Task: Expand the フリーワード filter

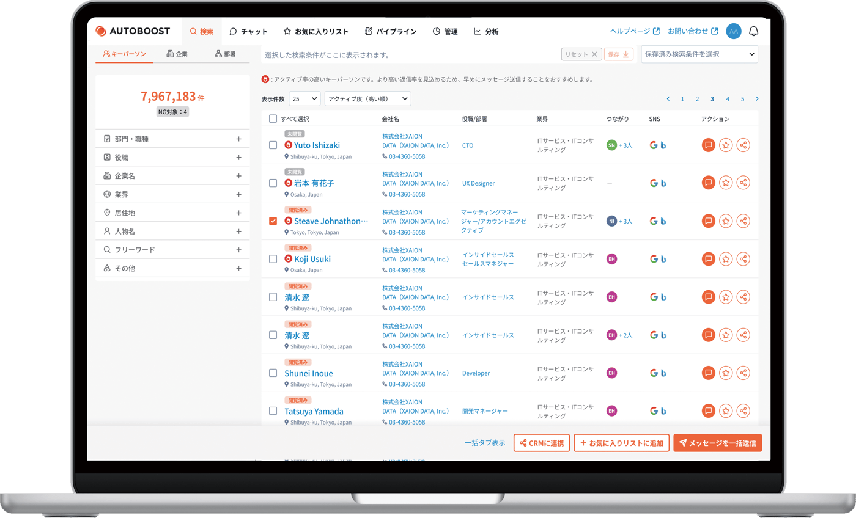Action: 172,250
